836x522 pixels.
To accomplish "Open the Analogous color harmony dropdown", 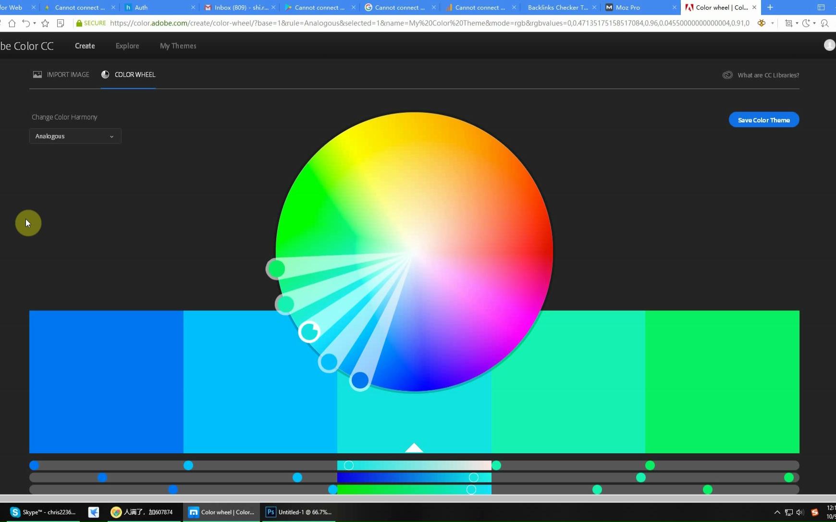I will [x=75, y=136].
